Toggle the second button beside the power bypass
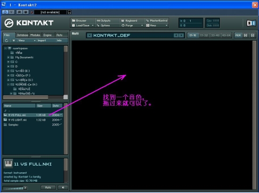Viewport: 259px width, 193px height. [12, 12]
